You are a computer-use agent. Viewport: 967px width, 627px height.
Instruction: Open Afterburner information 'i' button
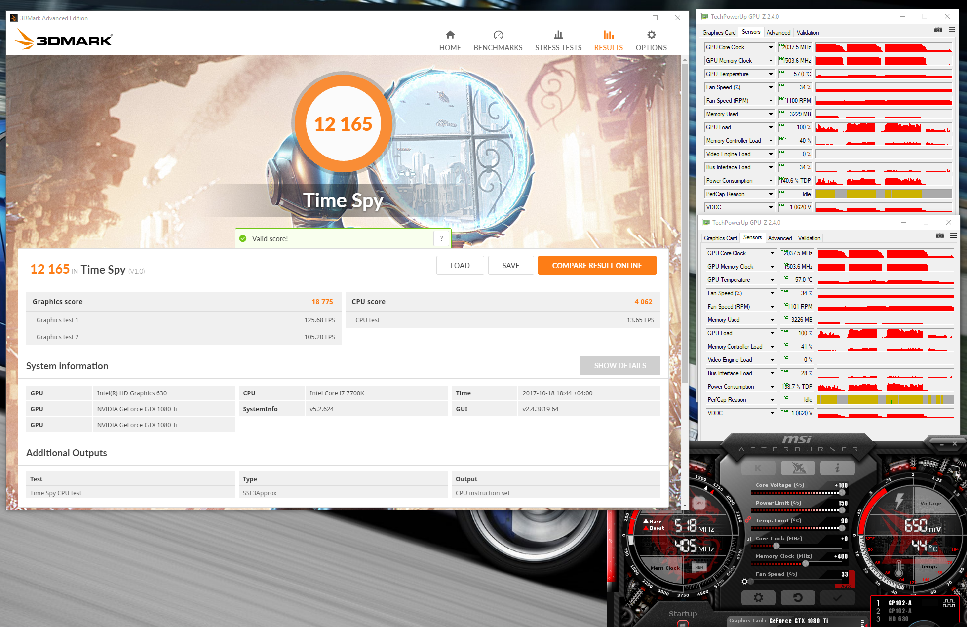(x=837, y=468)
